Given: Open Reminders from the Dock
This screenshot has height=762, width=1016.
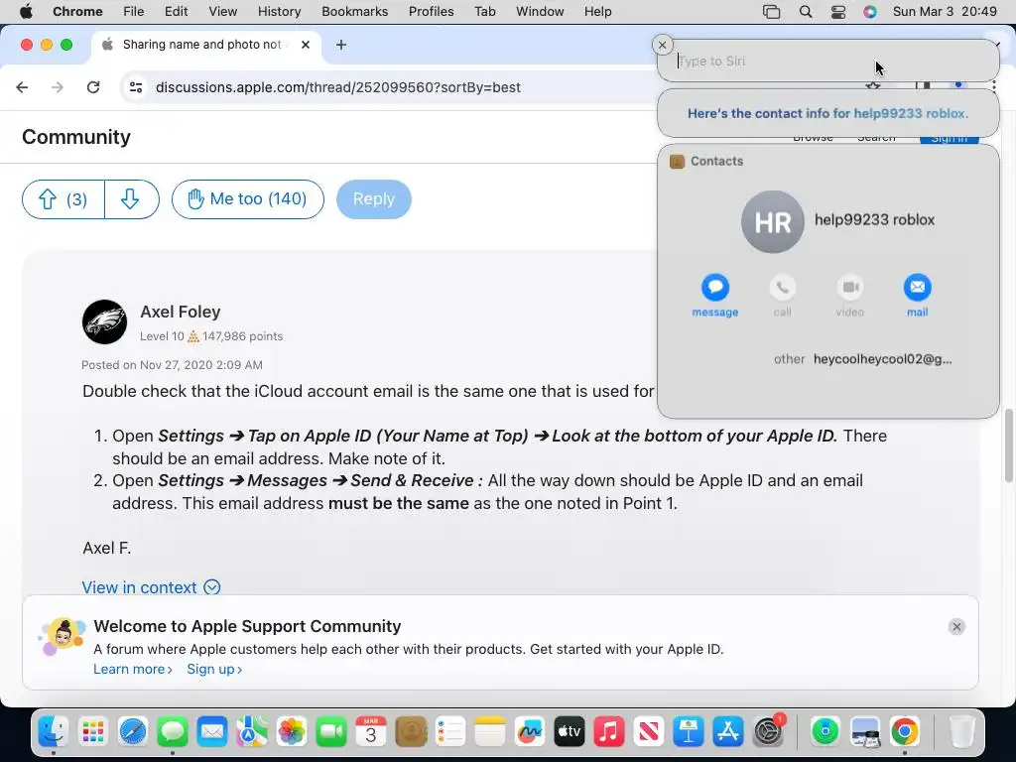Looking at the screenshot, I should tap(450, 732).
